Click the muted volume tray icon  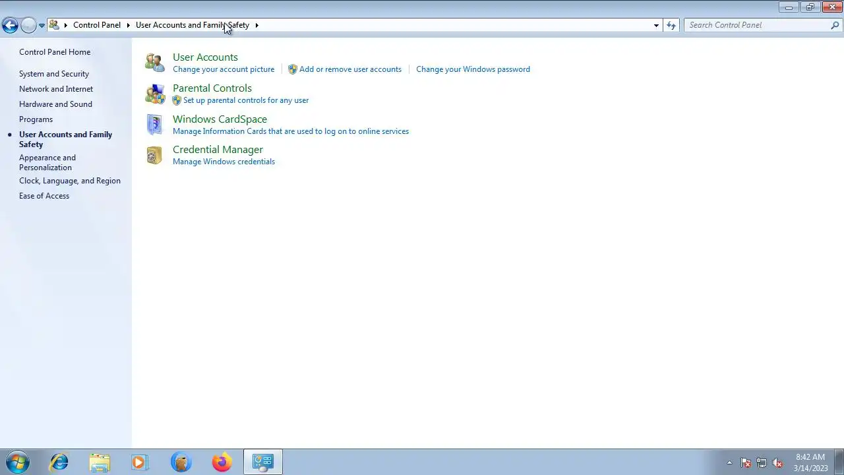coord(777,462)
